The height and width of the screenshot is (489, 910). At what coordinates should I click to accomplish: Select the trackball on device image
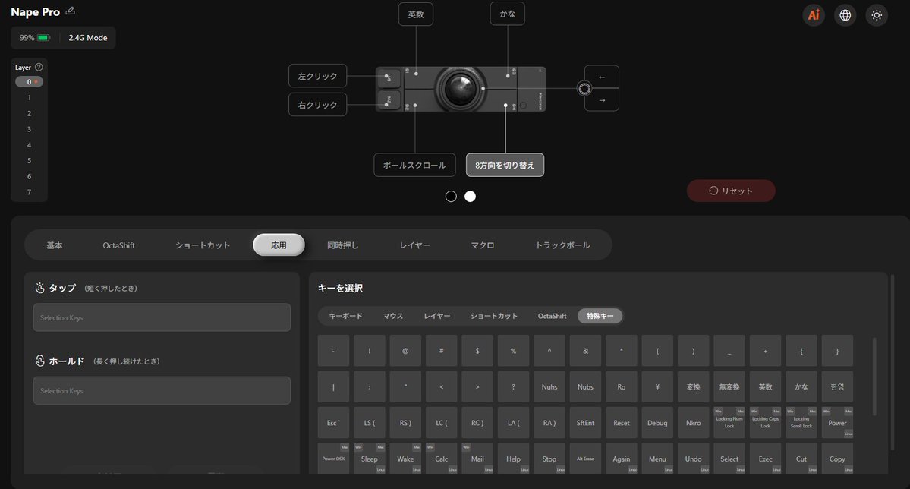coord(460,89)
